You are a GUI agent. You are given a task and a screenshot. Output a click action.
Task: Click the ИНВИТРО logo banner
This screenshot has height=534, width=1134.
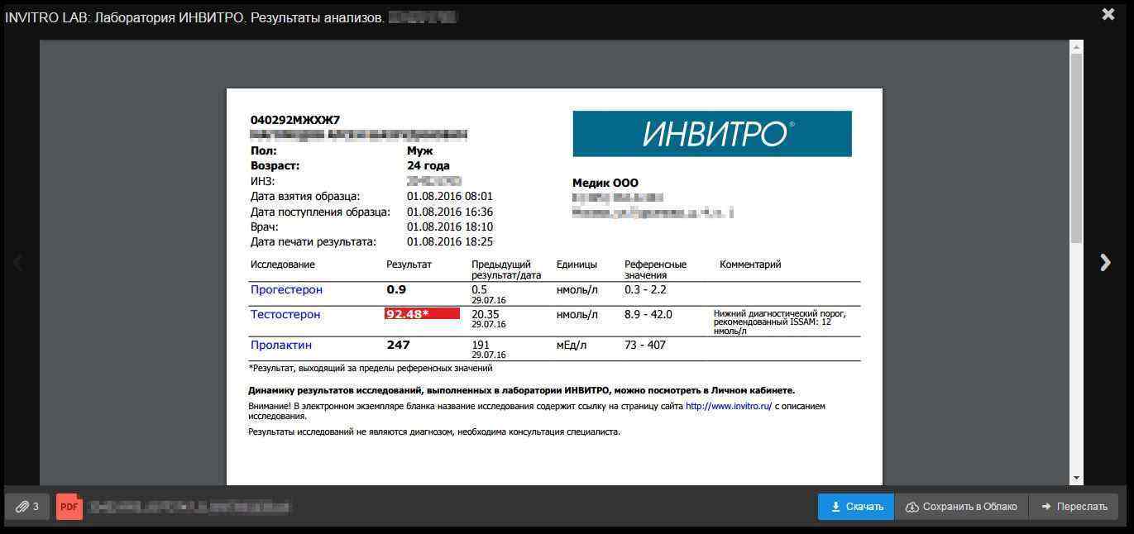(711, 134)
